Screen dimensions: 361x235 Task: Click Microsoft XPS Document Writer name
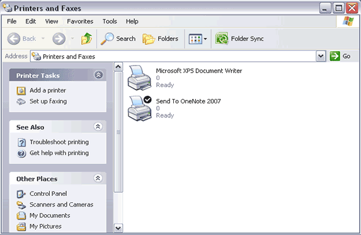click(x=199, y=71)
